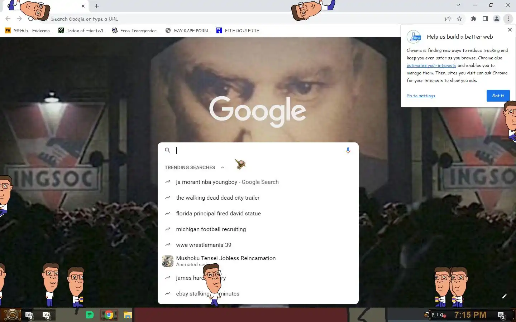Select the ebay stalking suggestion
This screenshot has height=322, width=516.
pos(258,294)
